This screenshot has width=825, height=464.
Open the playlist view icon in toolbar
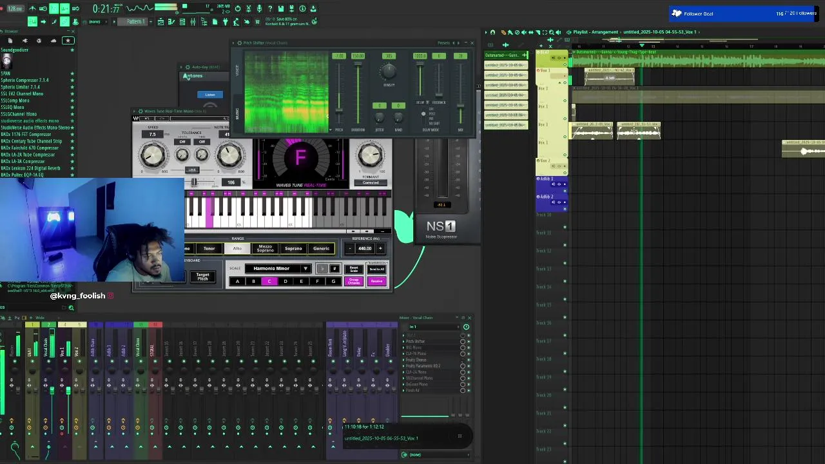coord(160,22)
